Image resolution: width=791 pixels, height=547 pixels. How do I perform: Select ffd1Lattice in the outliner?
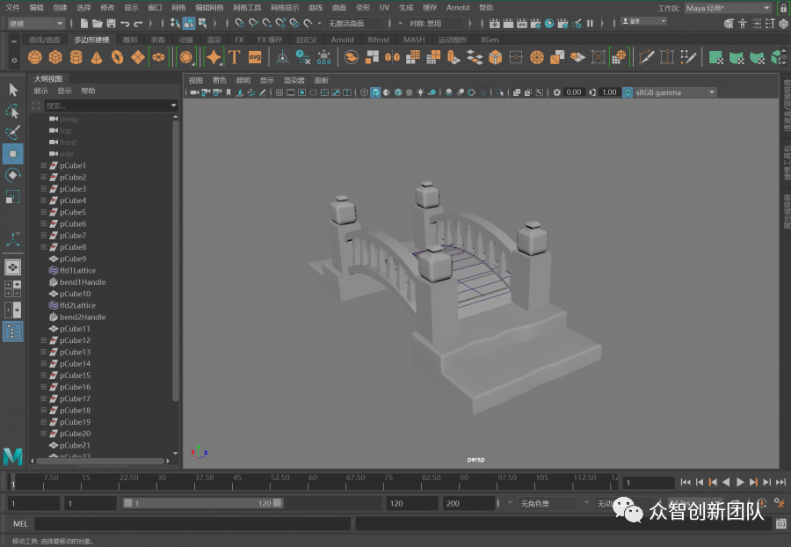[77, 271]
